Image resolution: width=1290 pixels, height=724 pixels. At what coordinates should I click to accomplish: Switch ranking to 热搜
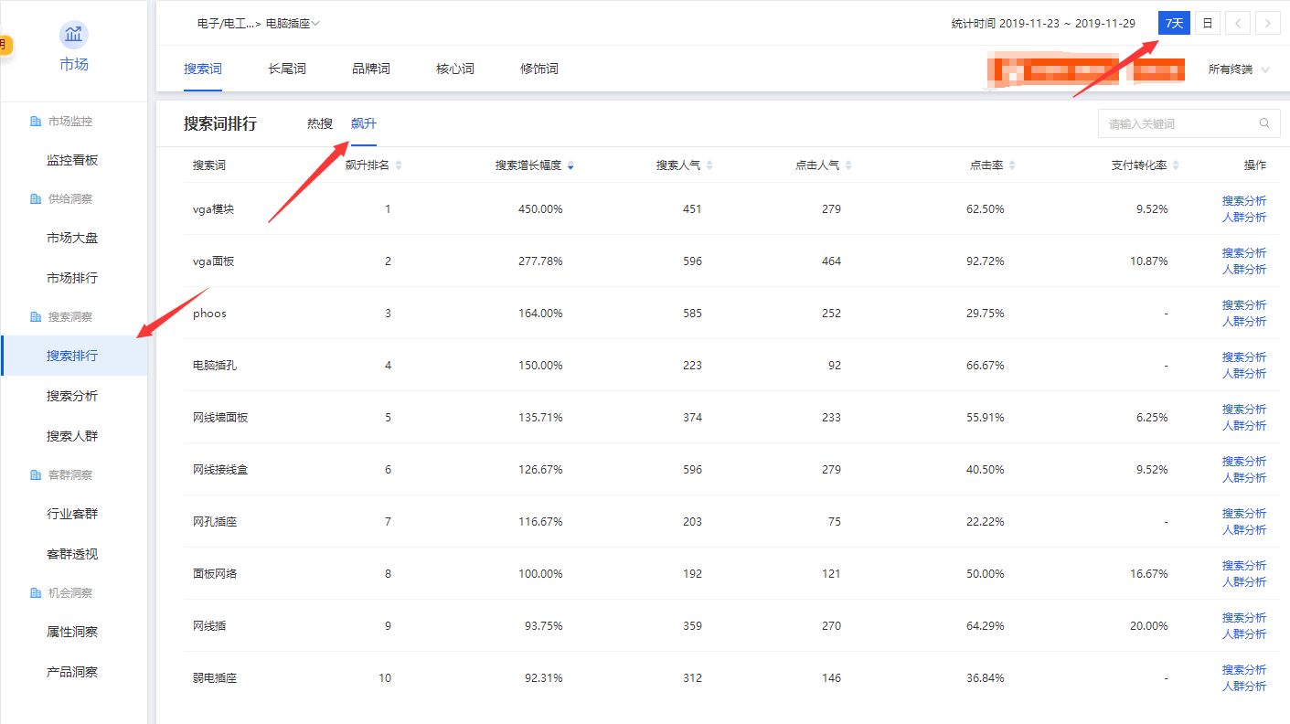point(319,123)
